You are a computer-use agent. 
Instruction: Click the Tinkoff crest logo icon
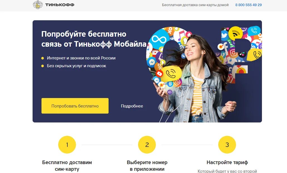[38, 5]
